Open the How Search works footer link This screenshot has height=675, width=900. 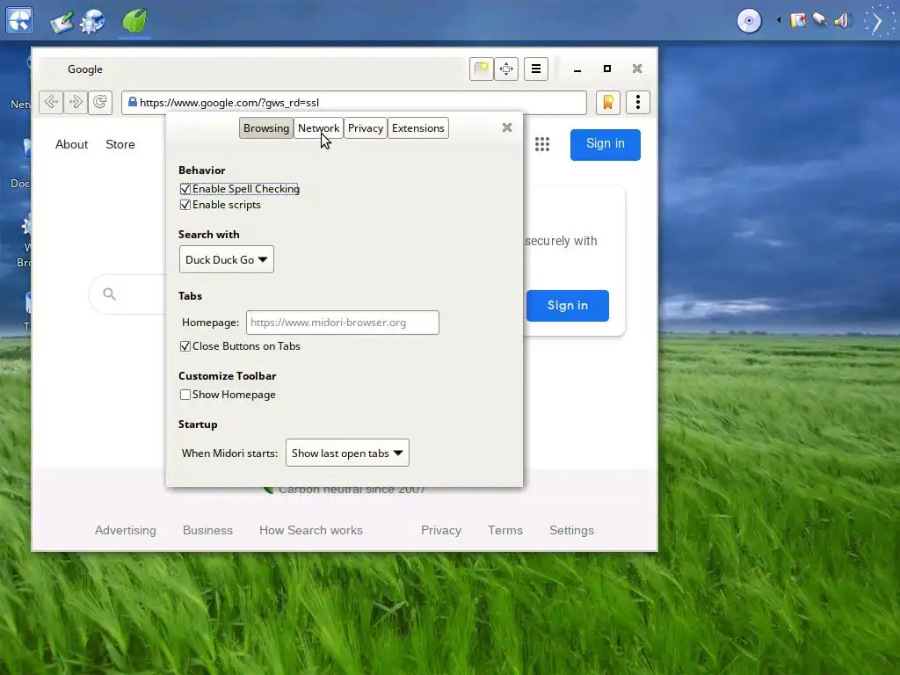pos(311,530)
